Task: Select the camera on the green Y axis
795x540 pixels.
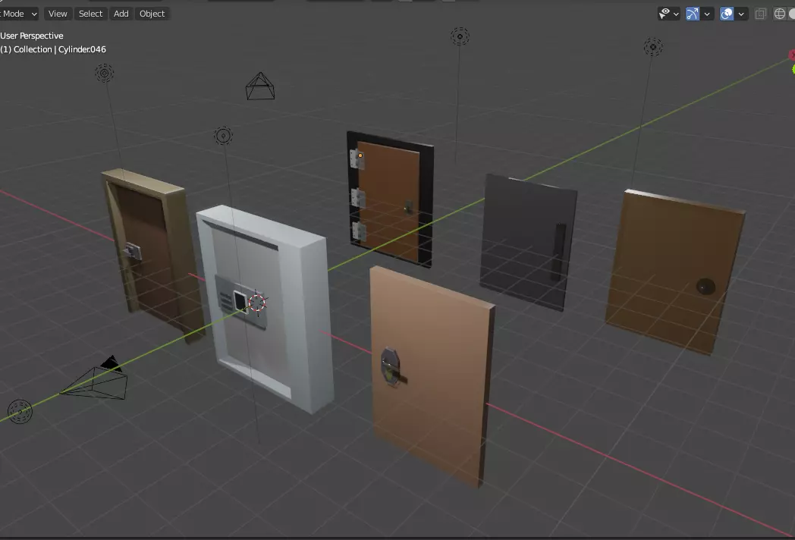Action: [95, 378]
